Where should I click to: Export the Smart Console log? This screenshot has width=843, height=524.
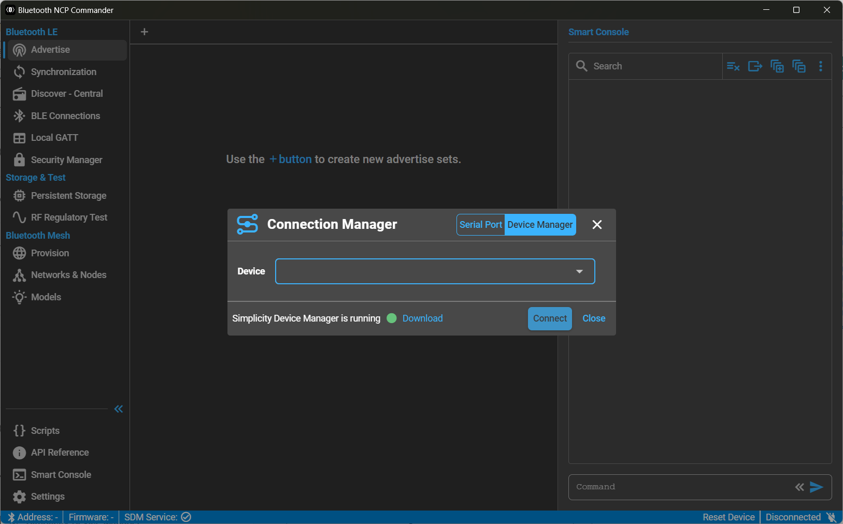[x=755, y=66]
